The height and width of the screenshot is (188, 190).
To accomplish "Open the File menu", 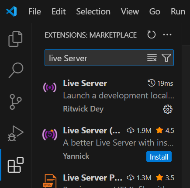I will [35, 11].
